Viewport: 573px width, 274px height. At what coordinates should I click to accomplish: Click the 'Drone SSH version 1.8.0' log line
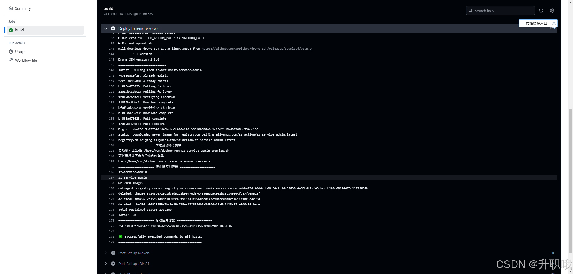139,60
